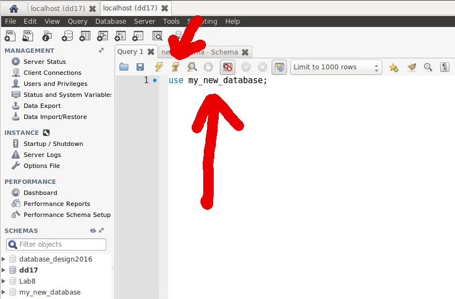This screenshot has width=455, height=299.
Task: Close the Query 1 tab
Action: [149, 52]
